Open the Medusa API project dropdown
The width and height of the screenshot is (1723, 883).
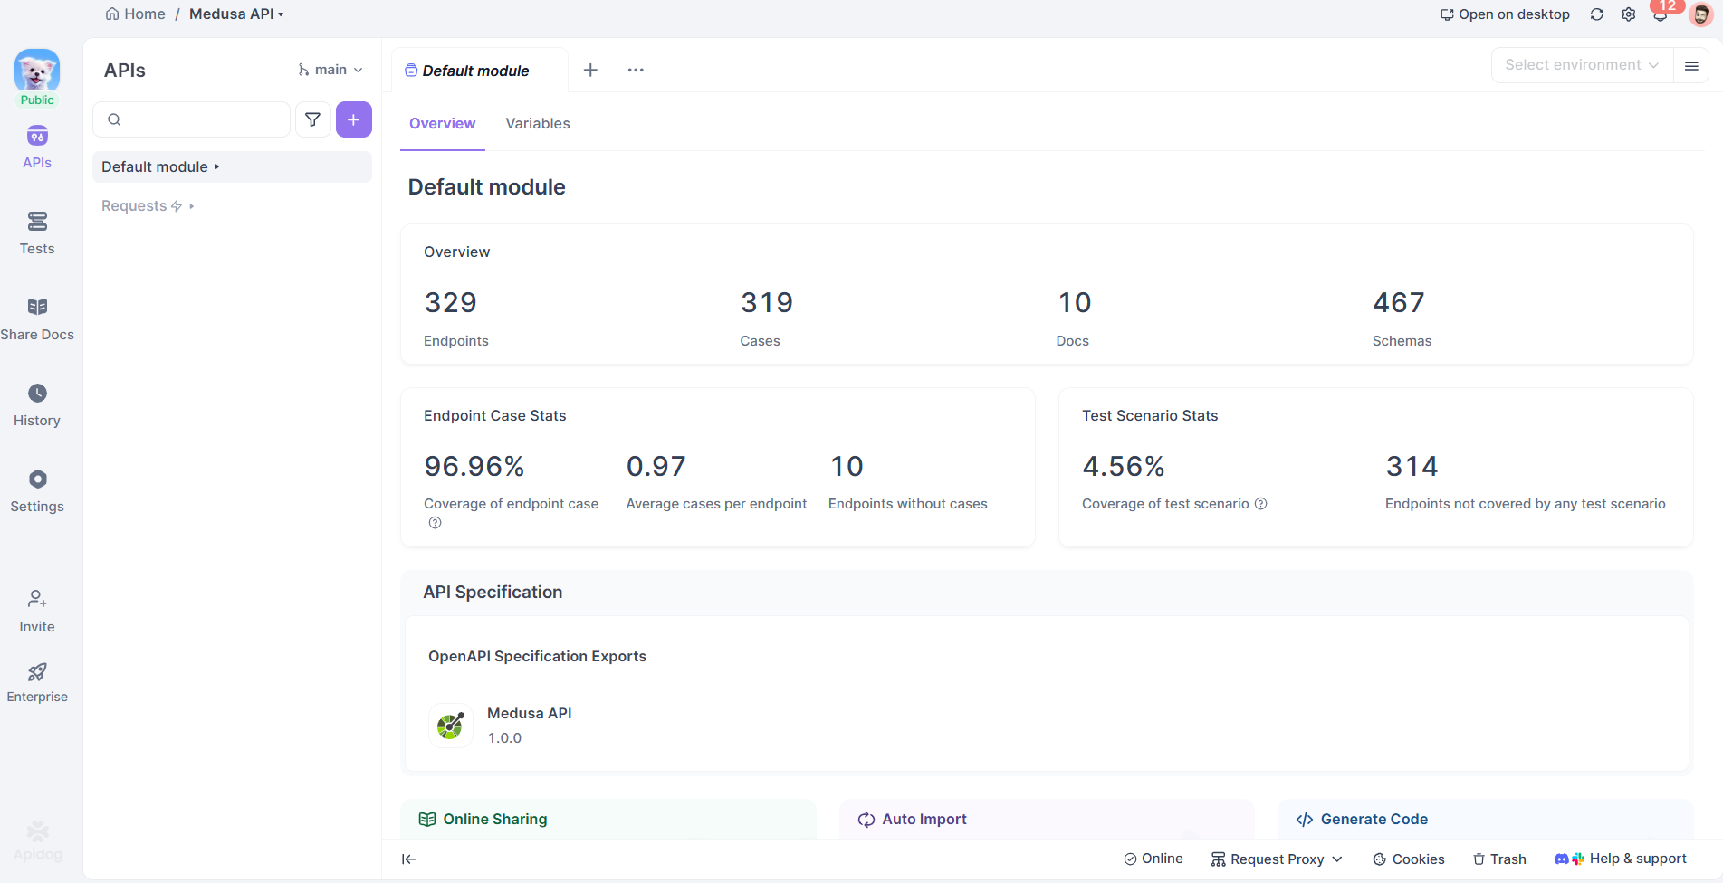(x=236, y=14)
